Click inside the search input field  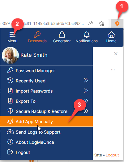[x=106, y=54]
